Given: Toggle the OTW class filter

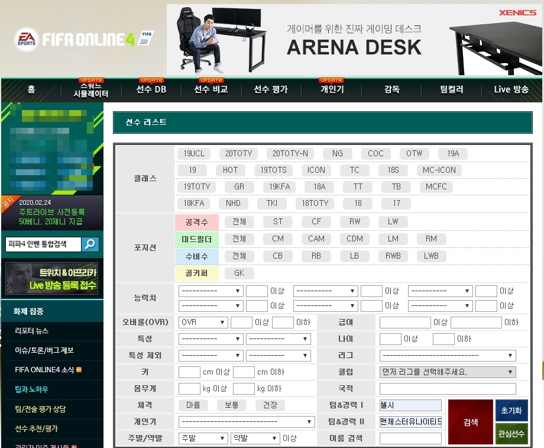Looking at the screenshot, I should click(415, 153).
